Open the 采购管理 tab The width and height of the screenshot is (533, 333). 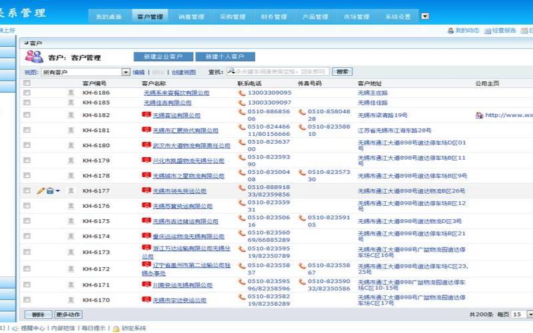pyautogui.click(x=233, y=17)
